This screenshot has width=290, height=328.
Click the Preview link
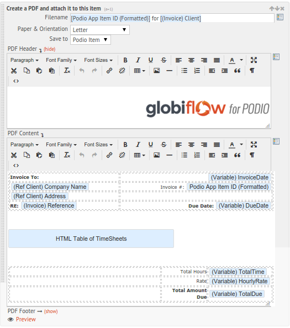26,319
